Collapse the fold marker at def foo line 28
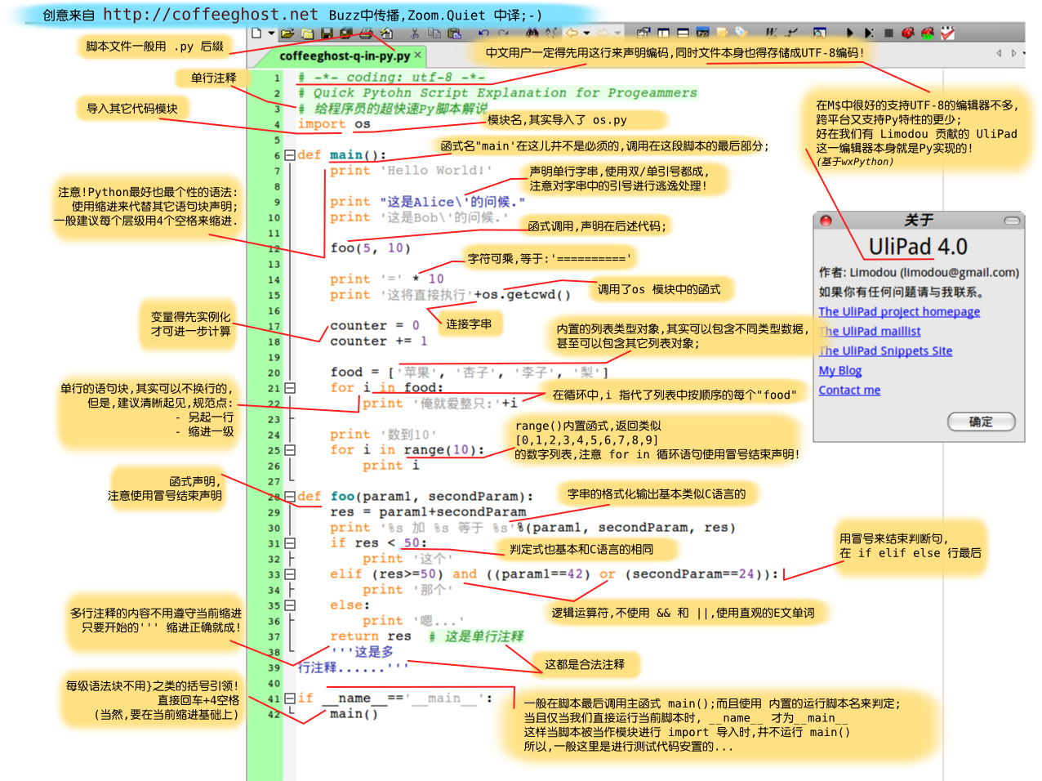This screenshot has height=781, width=1042. click(x=289, y=497)
